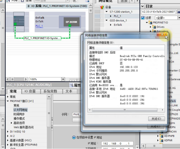Click the 关闭(C) button in details dialog
The image size is (180, 149).
coord(157,119)
